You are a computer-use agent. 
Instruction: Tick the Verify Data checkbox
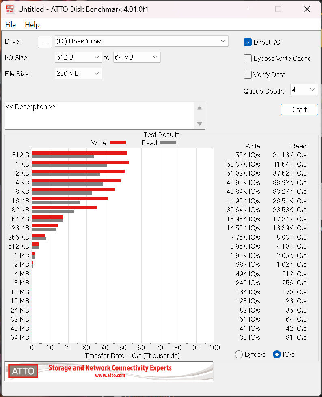point(247,75)
